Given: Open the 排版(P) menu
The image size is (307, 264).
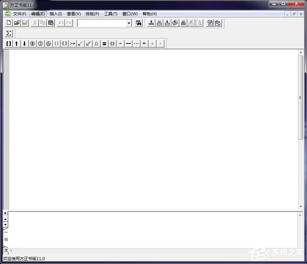Looking at the screenshot, I should coord(92,14).
